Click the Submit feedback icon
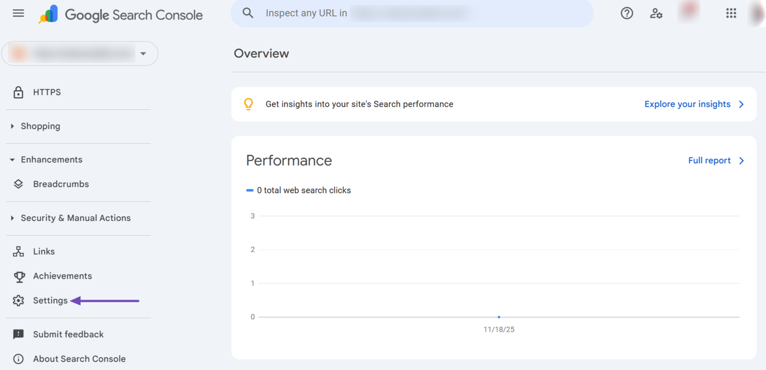The height and width of the screenshot is (370, 766). tap(19, 334)
